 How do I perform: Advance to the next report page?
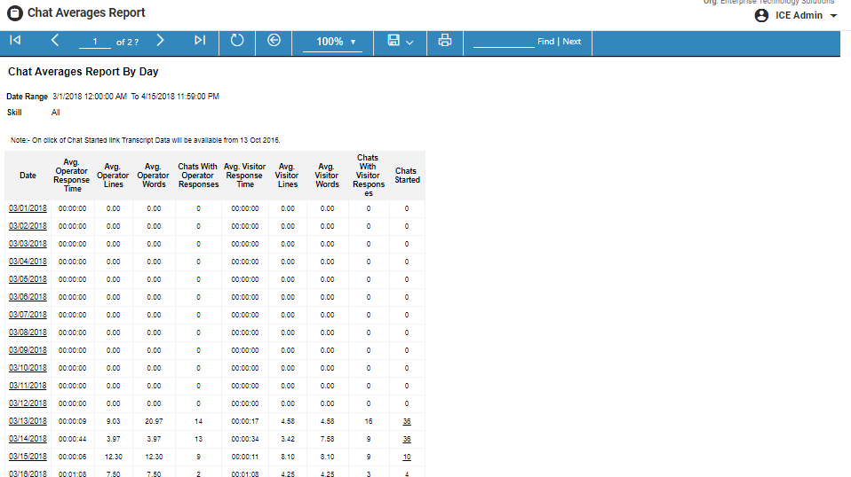[x=160, y=41]
